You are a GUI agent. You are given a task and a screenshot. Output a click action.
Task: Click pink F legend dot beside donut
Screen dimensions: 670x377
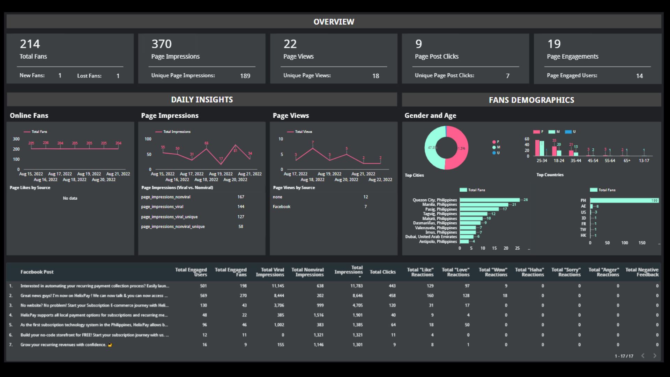pos(494,142)
